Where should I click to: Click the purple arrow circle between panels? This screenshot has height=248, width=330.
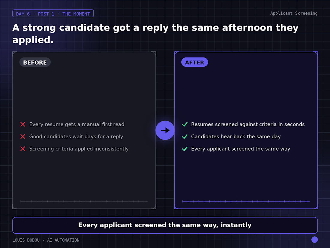pyautogui.click(x=165, y=130)
